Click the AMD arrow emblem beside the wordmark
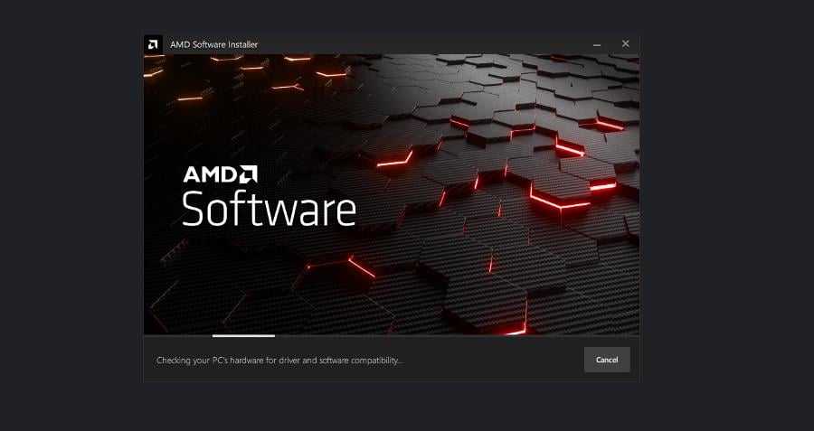814x431 pixels. pos(248,174)
